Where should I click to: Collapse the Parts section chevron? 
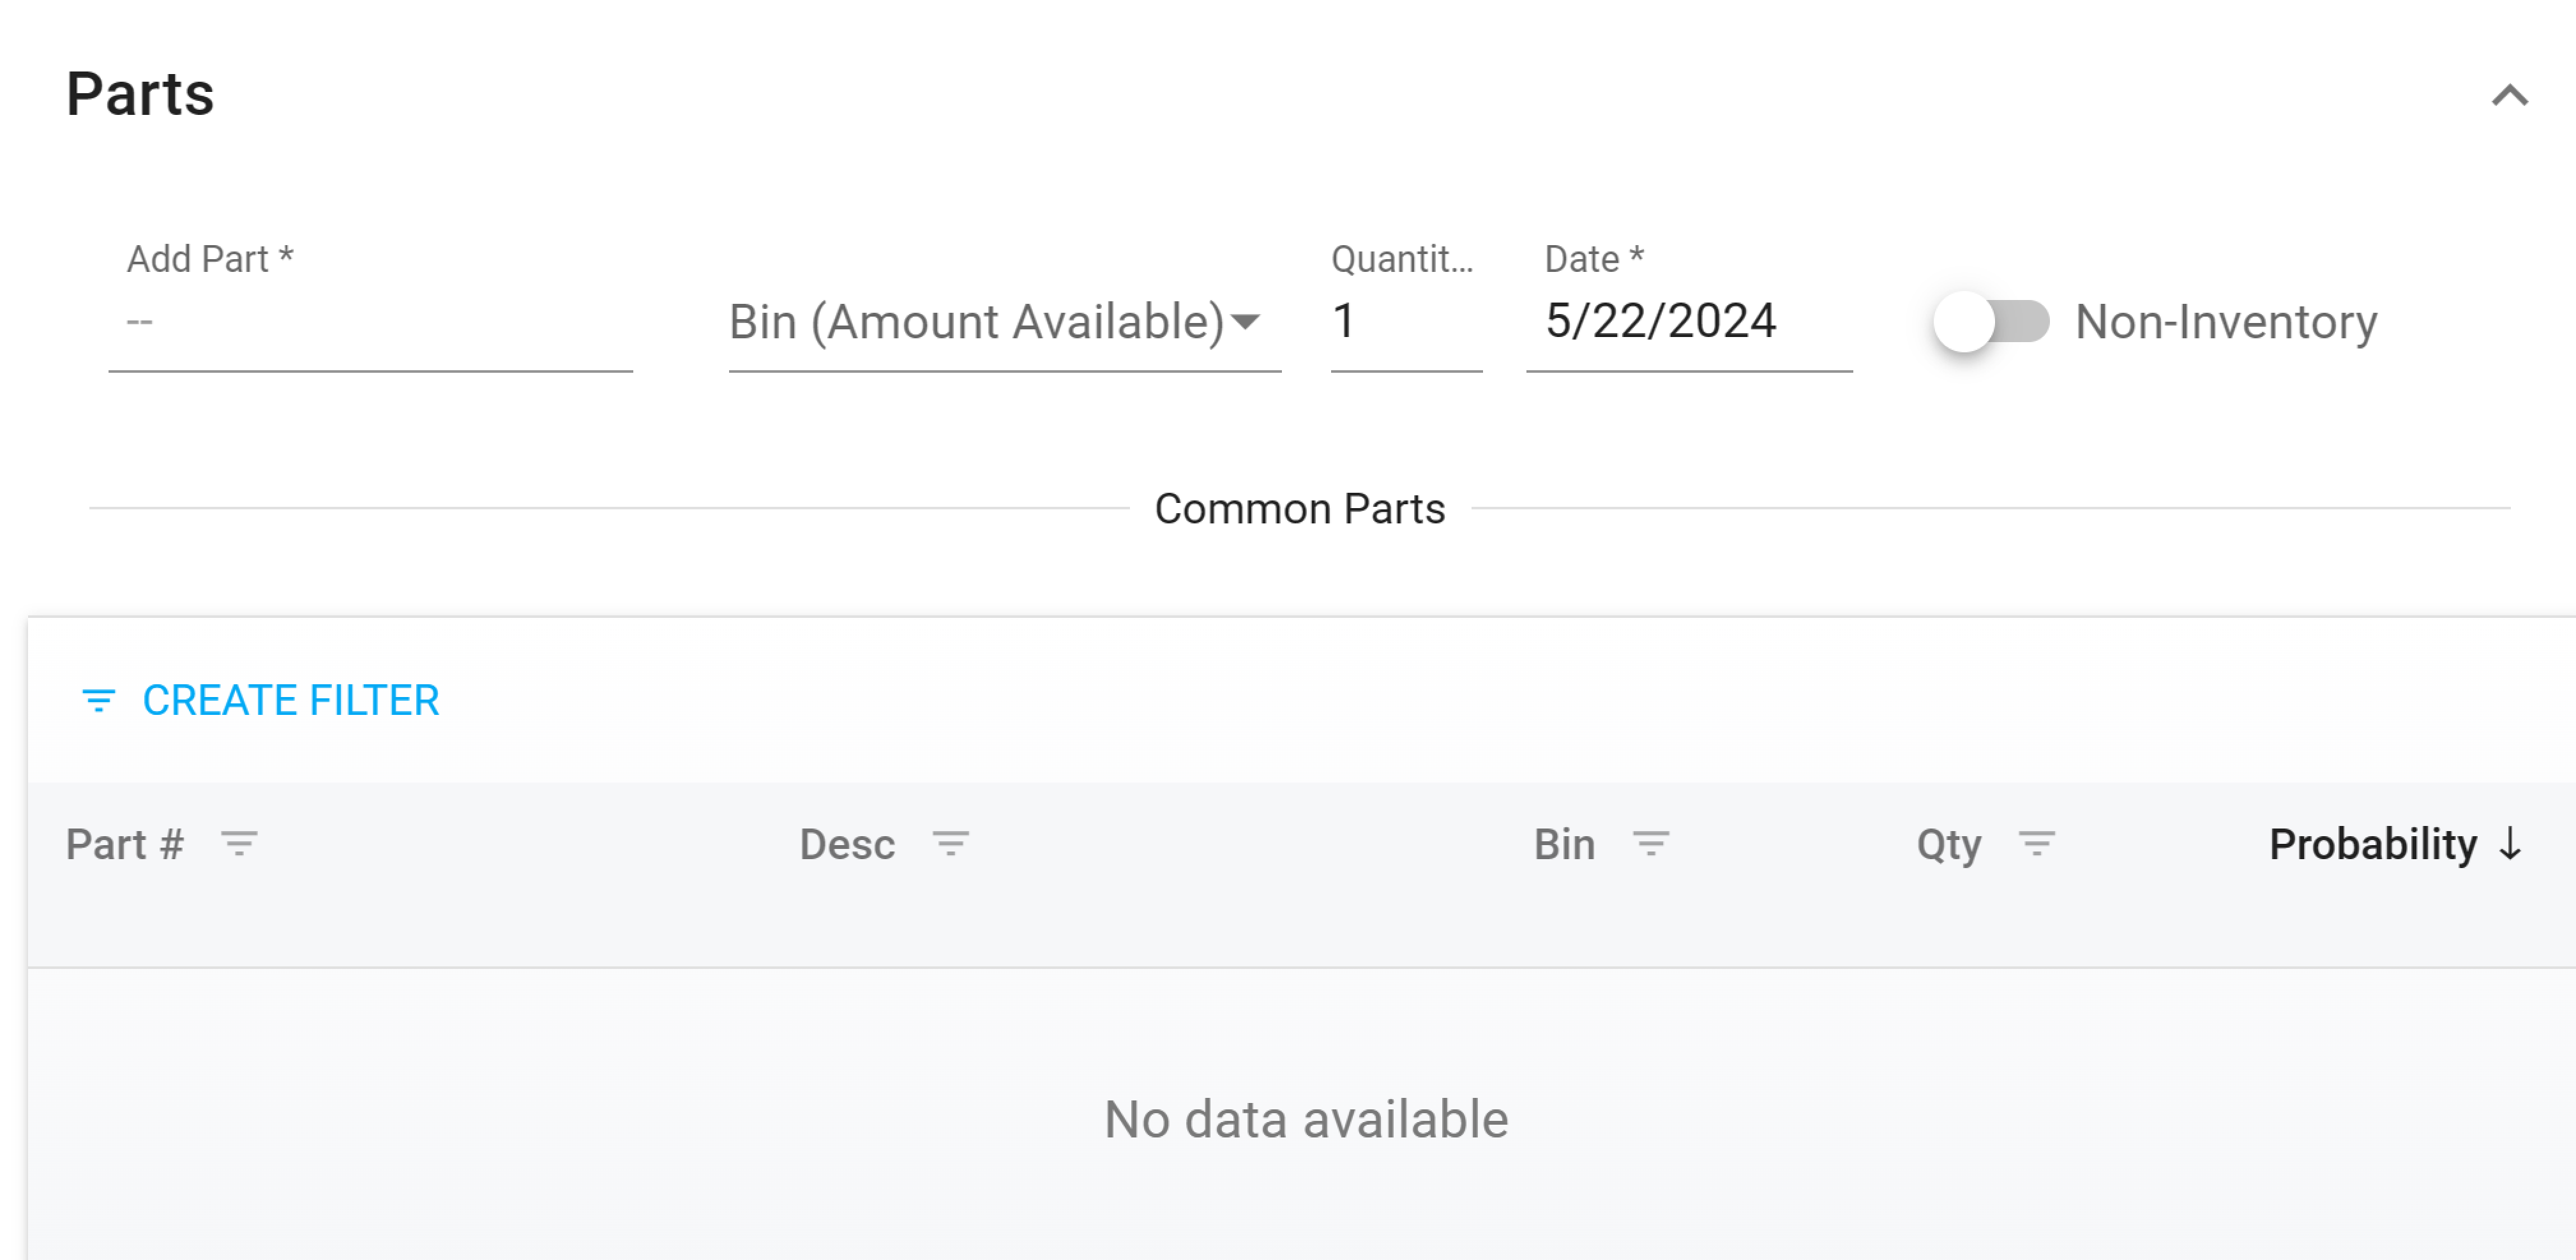tap(2509, 96)
